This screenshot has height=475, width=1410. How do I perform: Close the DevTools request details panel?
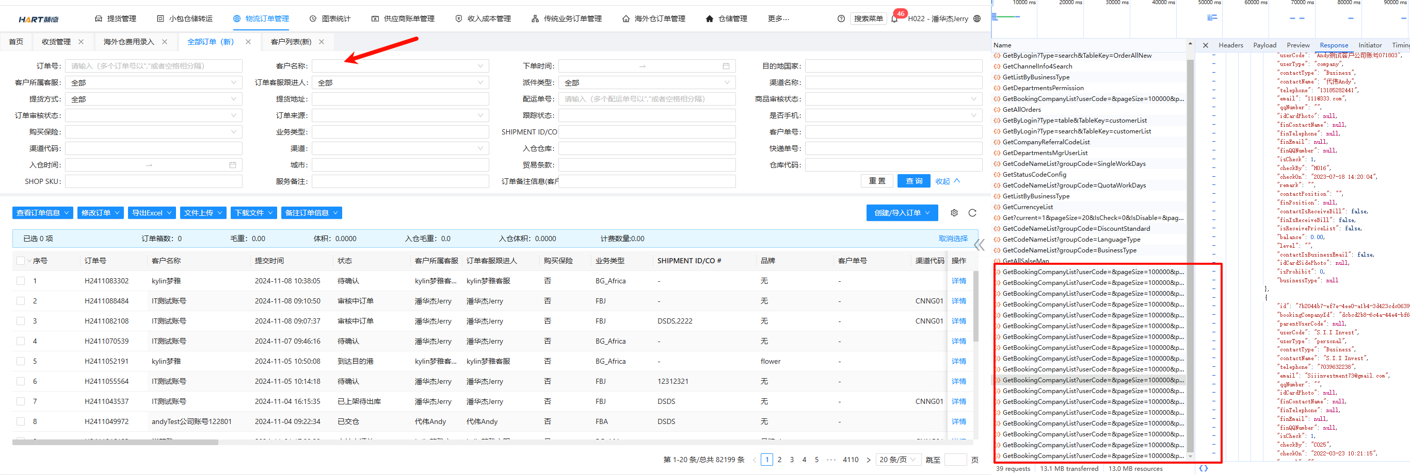click(x=1205, y=45)
